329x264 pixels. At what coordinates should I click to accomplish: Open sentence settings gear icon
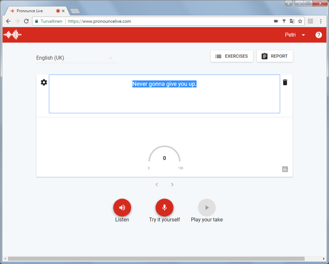(x=44, y=83)
